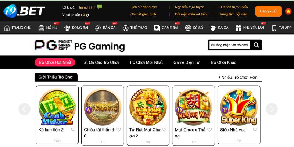Show previous games with left carousel arrow

click(x=24, y=109)
